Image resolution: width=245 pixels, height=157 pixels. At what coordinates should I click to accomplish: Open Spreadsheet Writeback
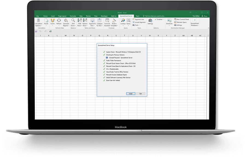[195, 22]
